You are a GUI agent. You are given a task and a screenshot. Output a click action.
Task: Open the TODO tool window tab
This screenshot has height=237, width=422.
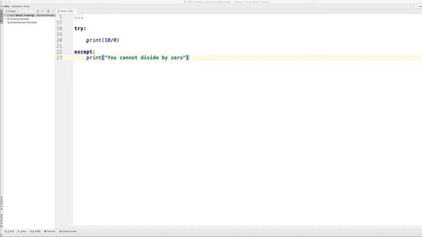[35, 231]
